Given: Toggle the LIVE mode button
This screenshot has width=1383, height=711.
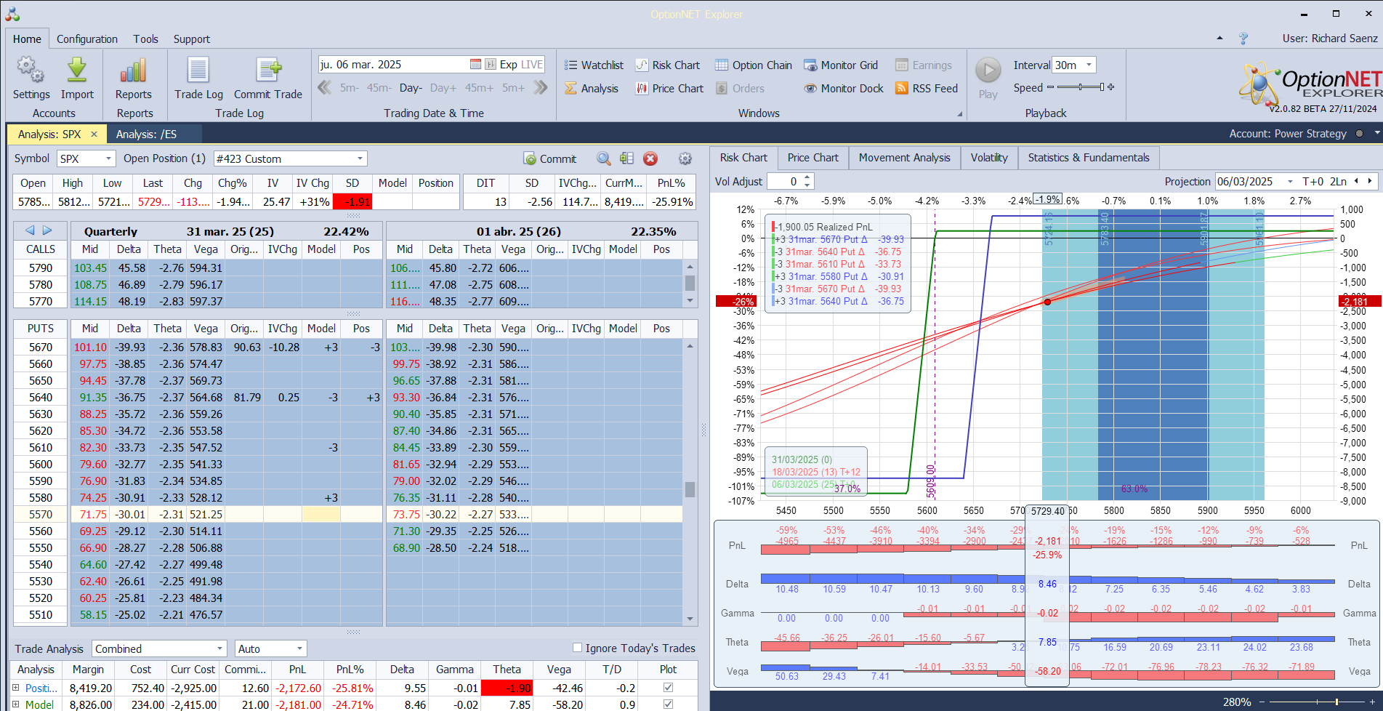Looking at the screenshot, I should tap(532, 65).
